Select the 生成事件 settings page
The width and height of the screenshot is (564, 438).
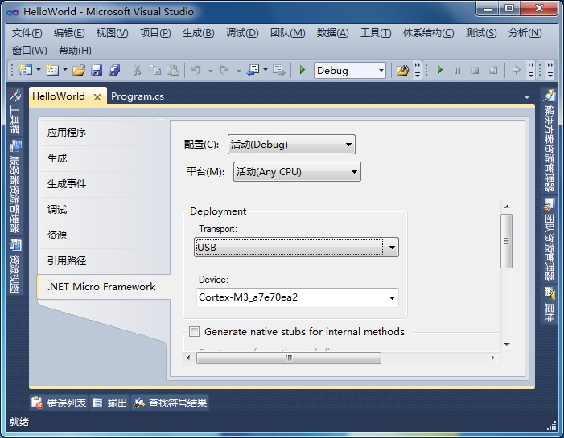(105, 184)
